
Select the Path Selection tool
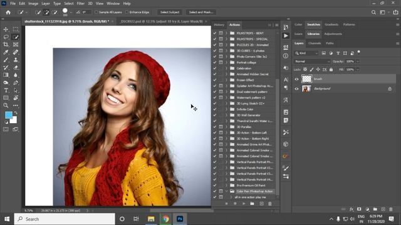point(16,90)
